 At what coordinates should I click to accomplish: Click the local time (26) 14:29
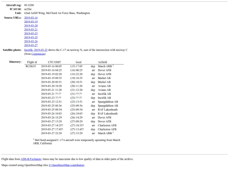[x=76, y=118]
